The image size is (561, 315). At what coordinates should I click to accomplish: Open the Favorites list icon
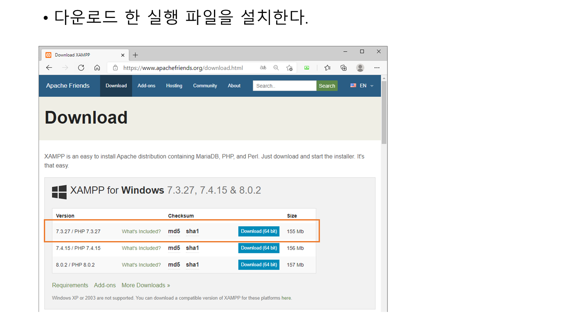point(327,68)
